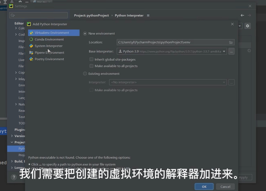Expand the Version Control settings node

[x=12, y=136]
